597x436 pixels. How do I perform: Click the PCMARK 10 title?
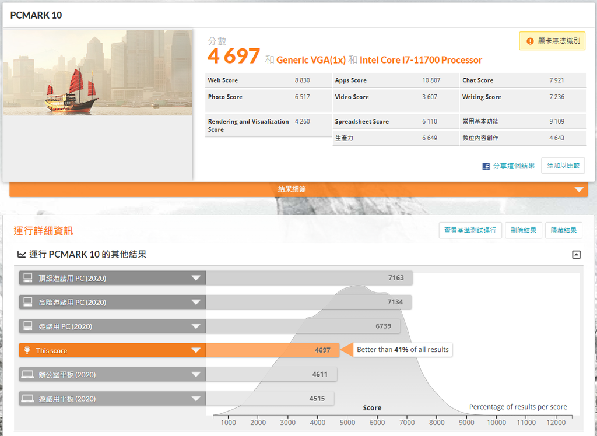(x=36, y=15)
